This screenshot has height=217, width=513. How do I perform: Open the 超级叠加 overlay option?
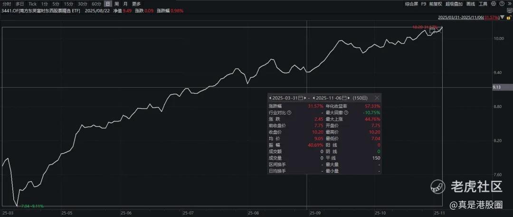pos(454,4)
